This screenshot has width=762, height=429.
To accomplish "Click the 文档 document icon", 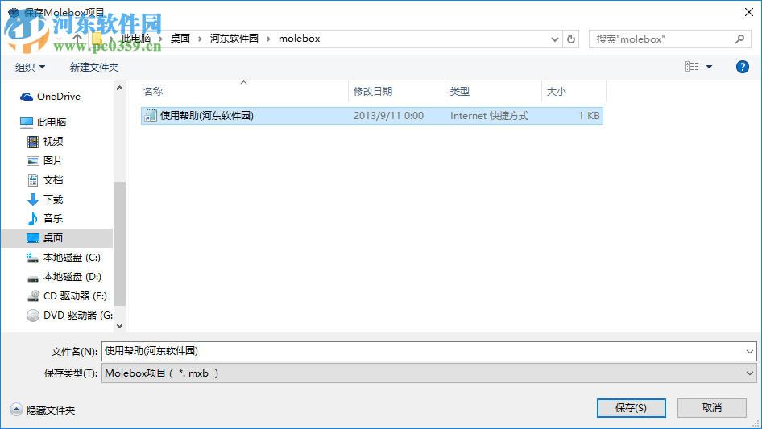I will click(x=32, y=180).
